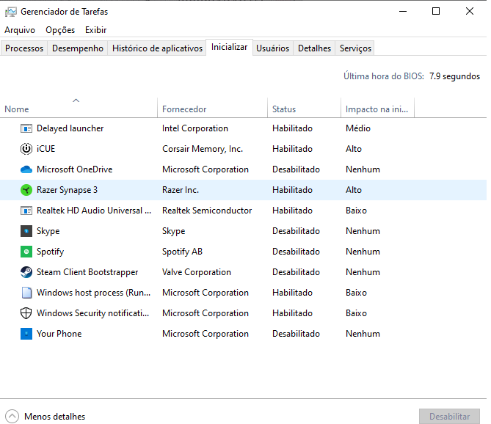The image size is (491, 424).
Task: Click Realtek Semiconductor vendor cell
Action: click(x=207, y=211)
